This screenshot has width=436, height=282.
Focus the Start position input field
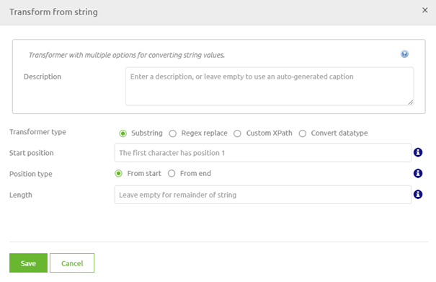pos(263,153)
